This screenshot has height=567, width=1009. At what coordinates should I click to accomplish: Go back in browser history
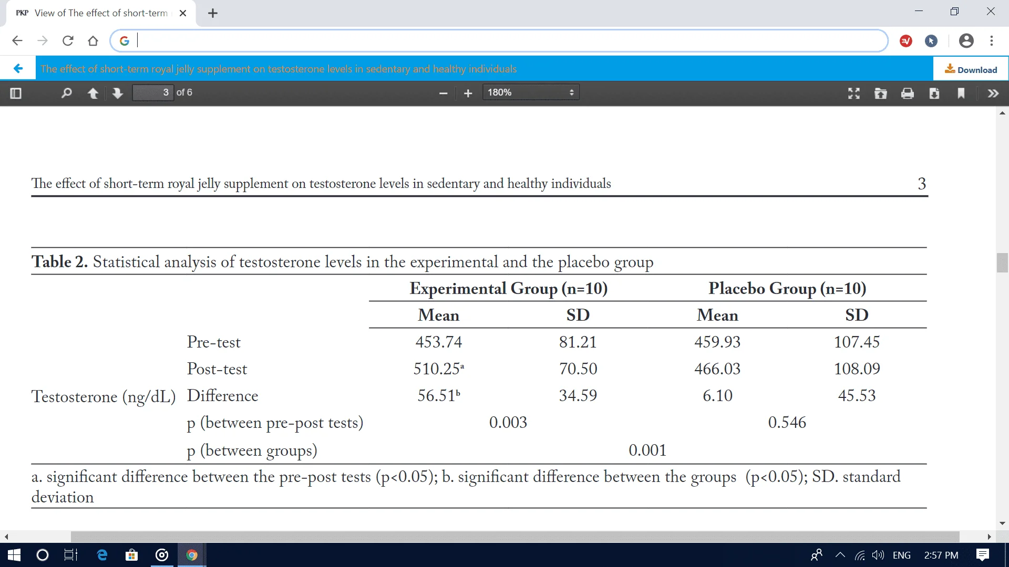tap(17, 41)
